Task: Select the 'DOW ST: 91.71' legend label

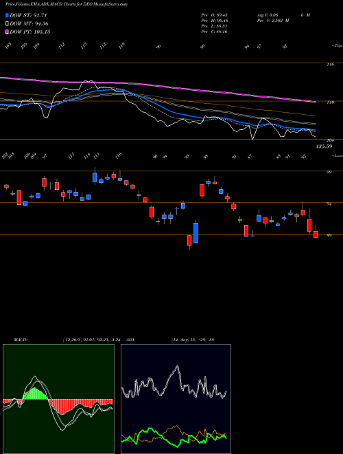Action: pos(28,15)
